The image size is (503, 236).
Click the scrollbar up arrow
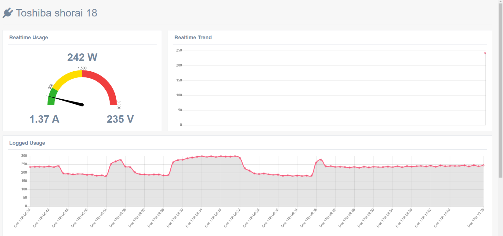pos(500,2)
